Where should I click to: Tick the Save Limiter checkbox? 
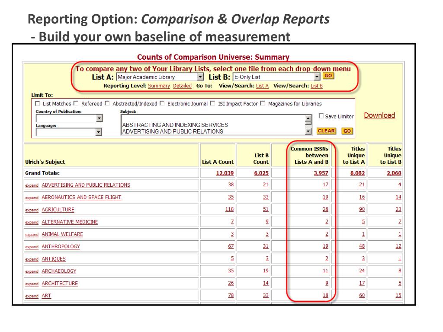click(321, 116)
